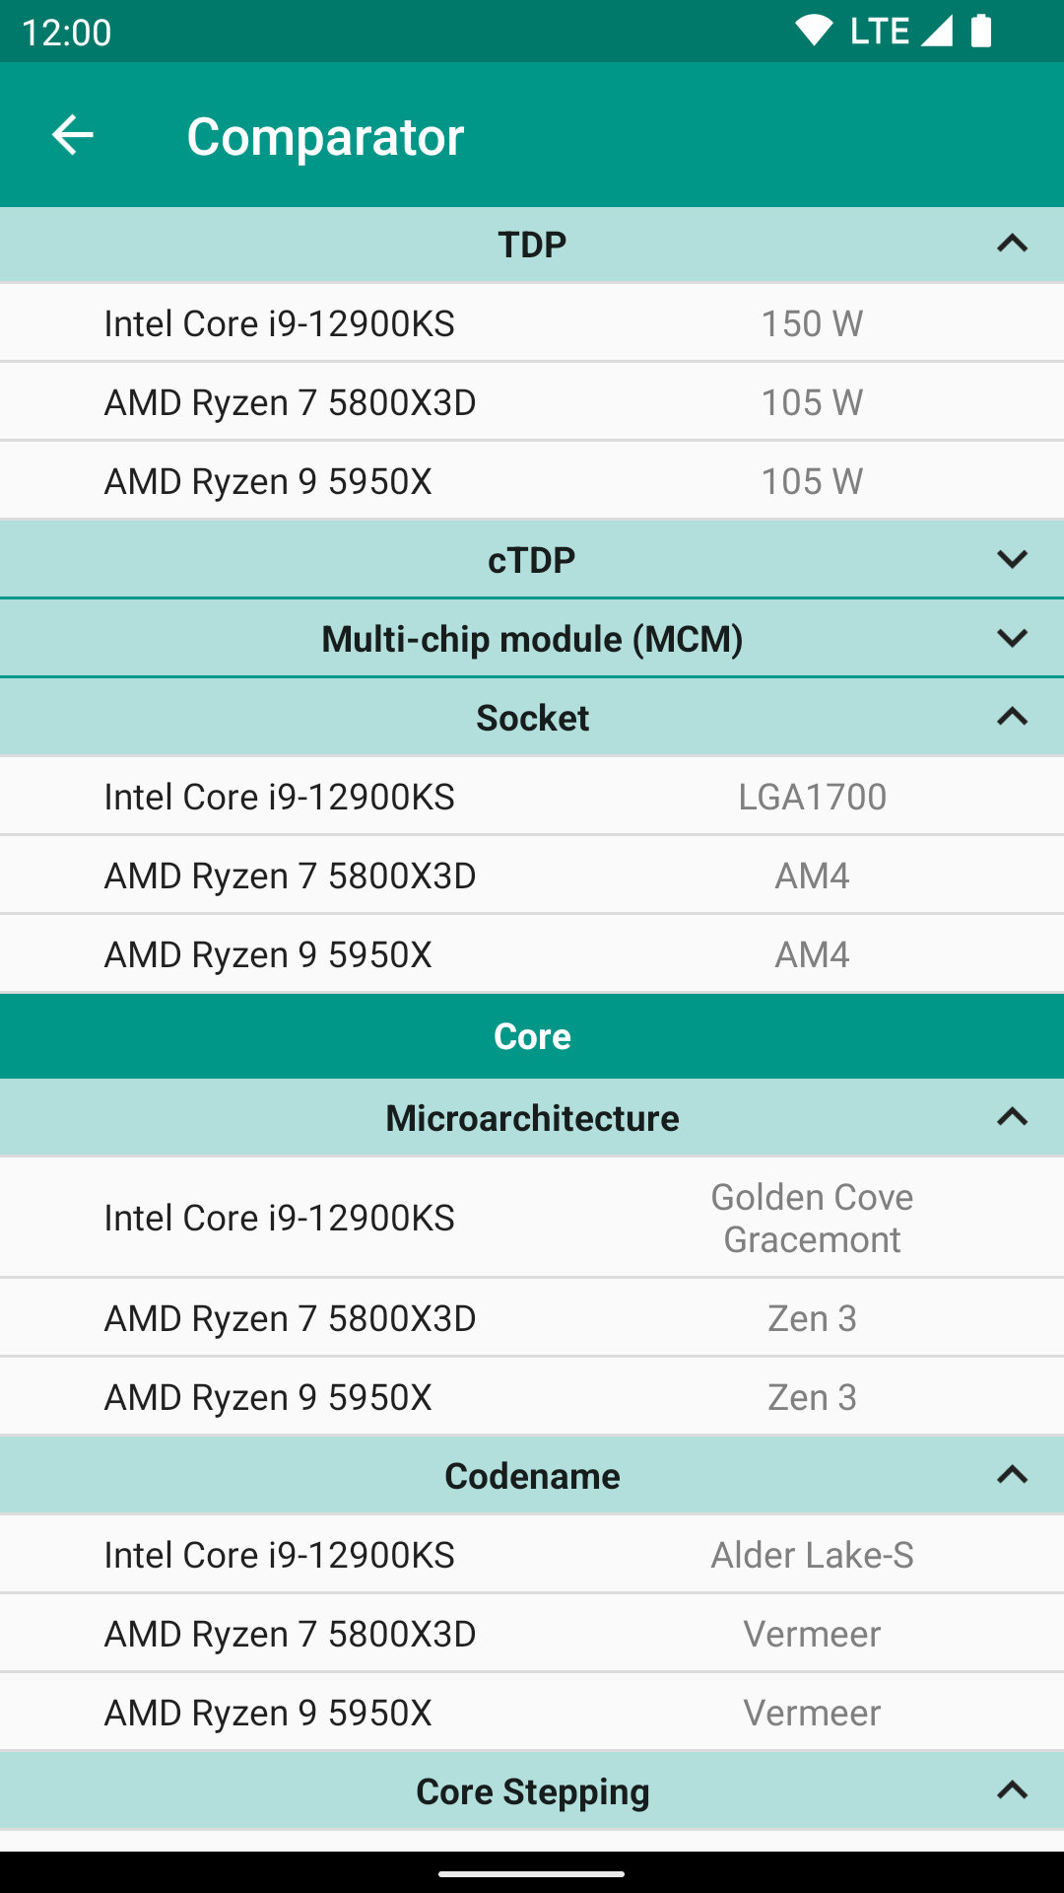This screenshot has width=1064, height=1893.
Task: Click the Zen 3 value for Ryzen 7 5800X3D
Action: coord(812,1318)
